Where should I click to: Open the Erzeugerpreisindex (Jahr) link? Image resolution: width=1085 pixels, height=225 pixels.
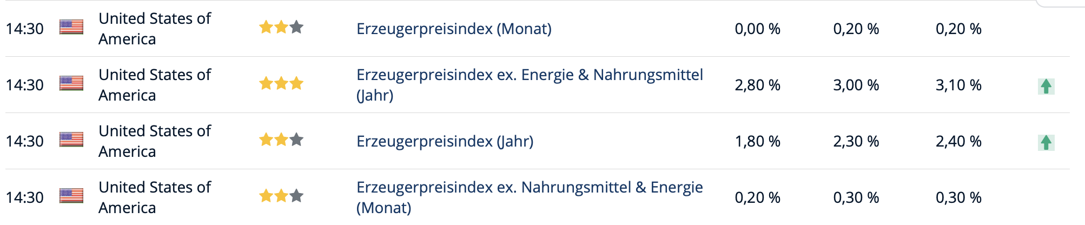[445, 141]
